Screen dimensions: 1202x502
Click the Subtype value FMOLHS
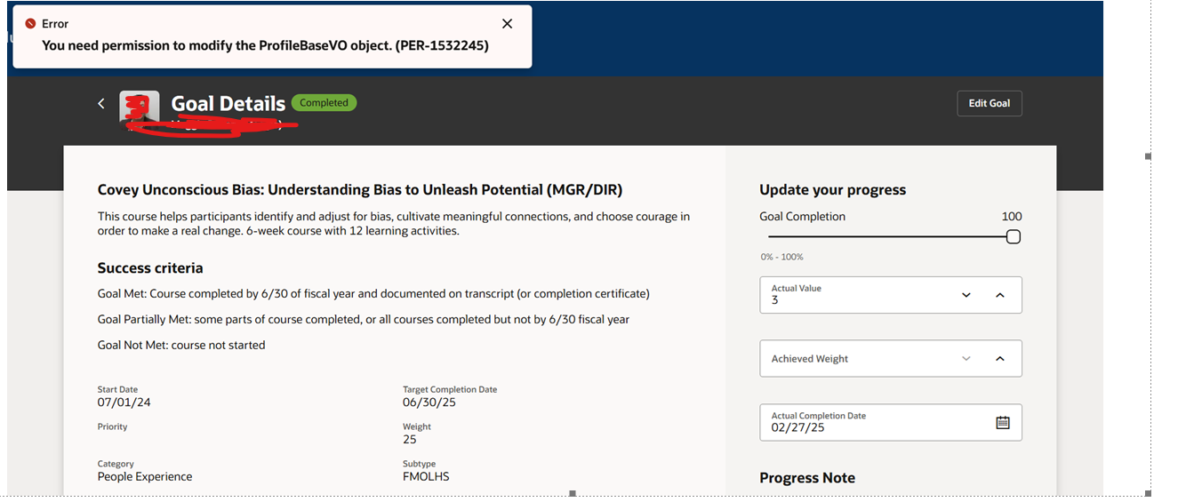426,477
